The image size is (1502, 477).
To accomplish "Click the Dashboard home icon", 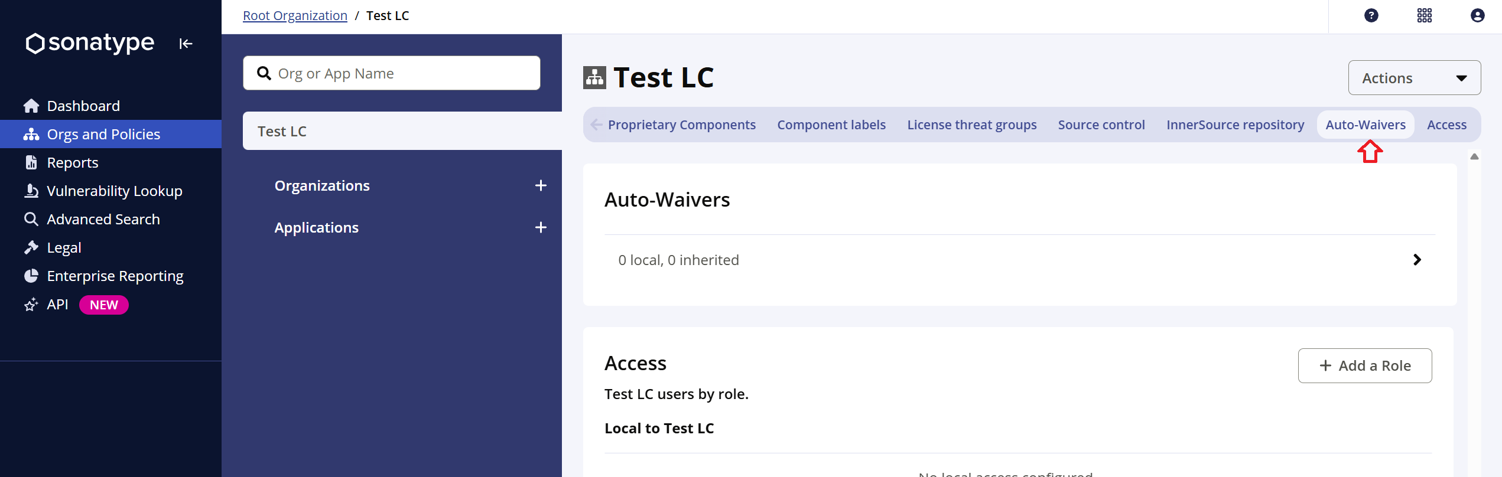I will (31, 106).
